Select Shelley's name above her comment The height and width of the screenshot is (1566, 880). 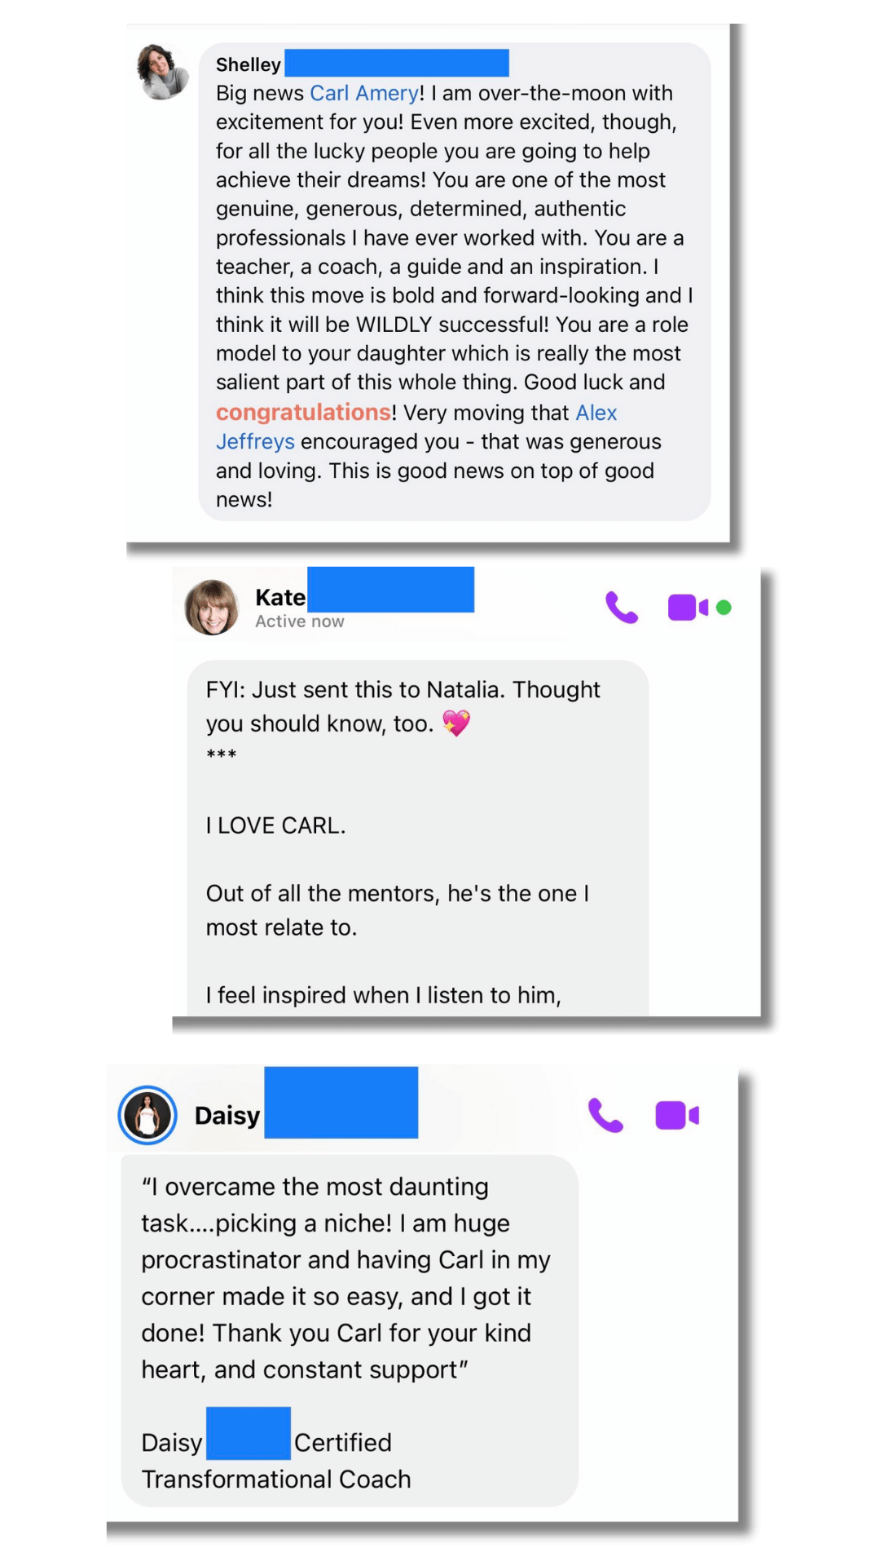pyautogui.click(x=248, y=64)
